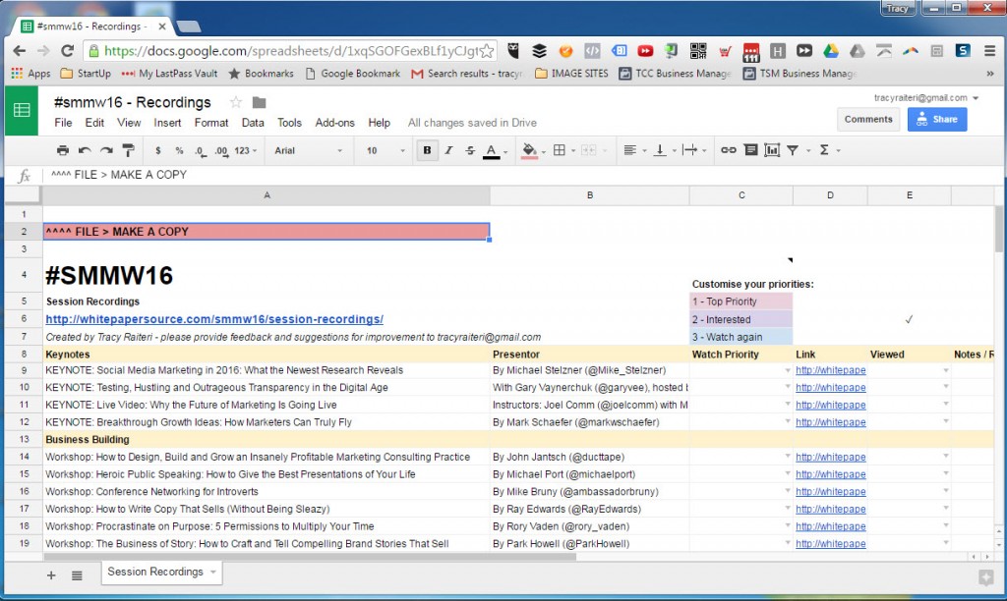The height and width of the screenshot is (601, 1007).
Task: Open link in row 12 Link column
Action: coord(830,422)
